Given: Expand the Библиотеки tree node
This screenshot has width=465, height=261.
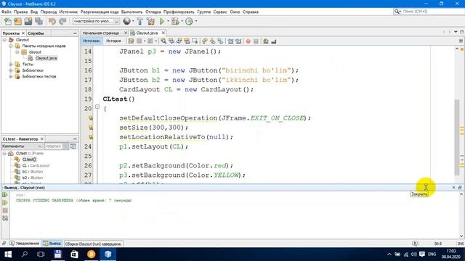Looking at the screenshot, I should click(11, 70).
